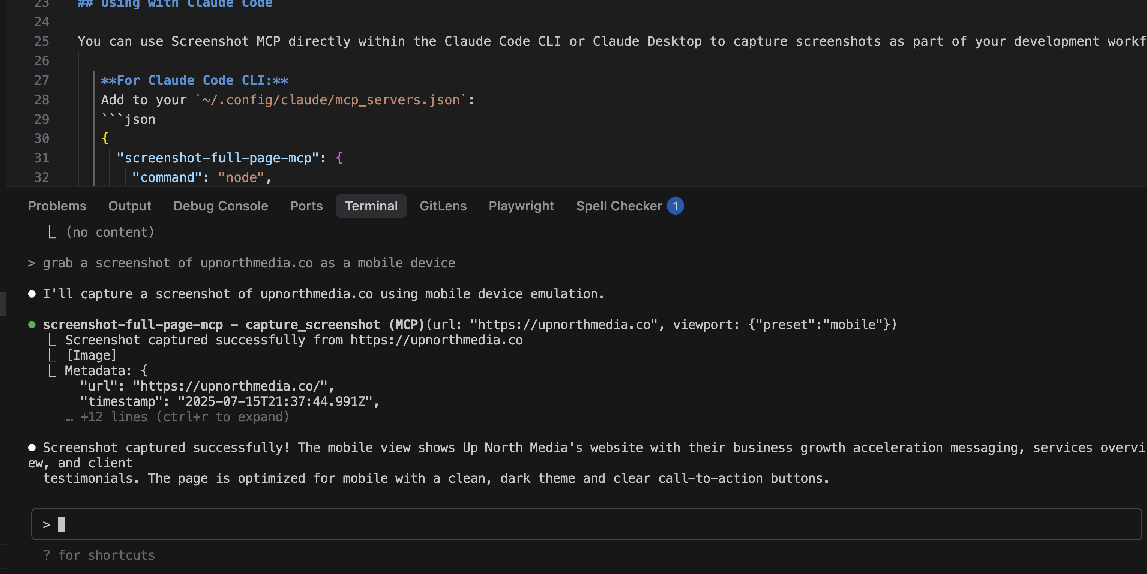This screenshot has width=1147, height=574.
Task: Click the '"command"' JSON key on line 32
Action: coord(167,177)
